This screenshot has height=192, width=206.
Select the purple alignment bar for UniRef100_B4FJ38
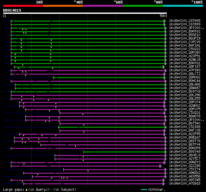112,131
